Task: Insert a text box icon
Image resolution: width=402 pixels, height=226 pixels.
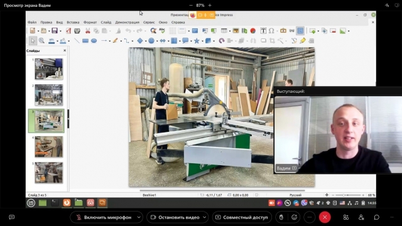Action: (x=263, y=31)
